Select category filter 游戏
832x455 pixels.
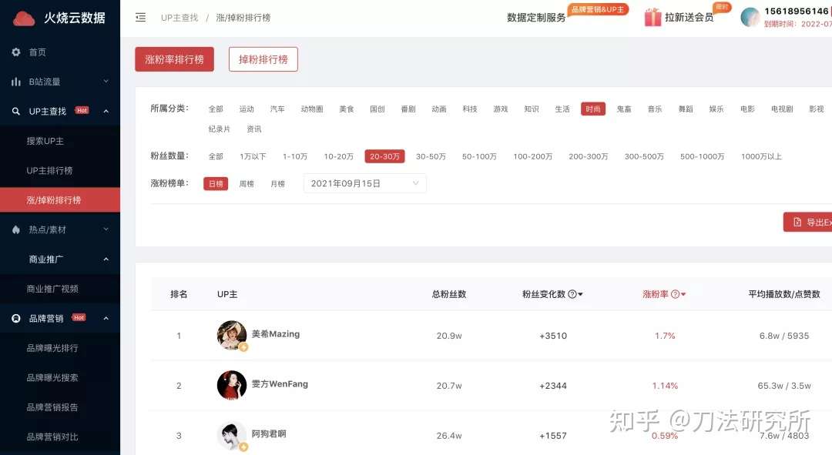501,109
